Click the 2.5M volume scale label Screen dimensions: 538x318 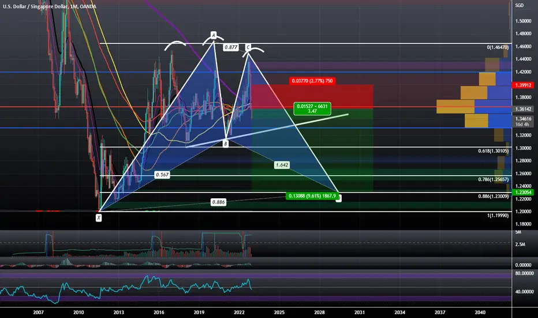[520, 245]
